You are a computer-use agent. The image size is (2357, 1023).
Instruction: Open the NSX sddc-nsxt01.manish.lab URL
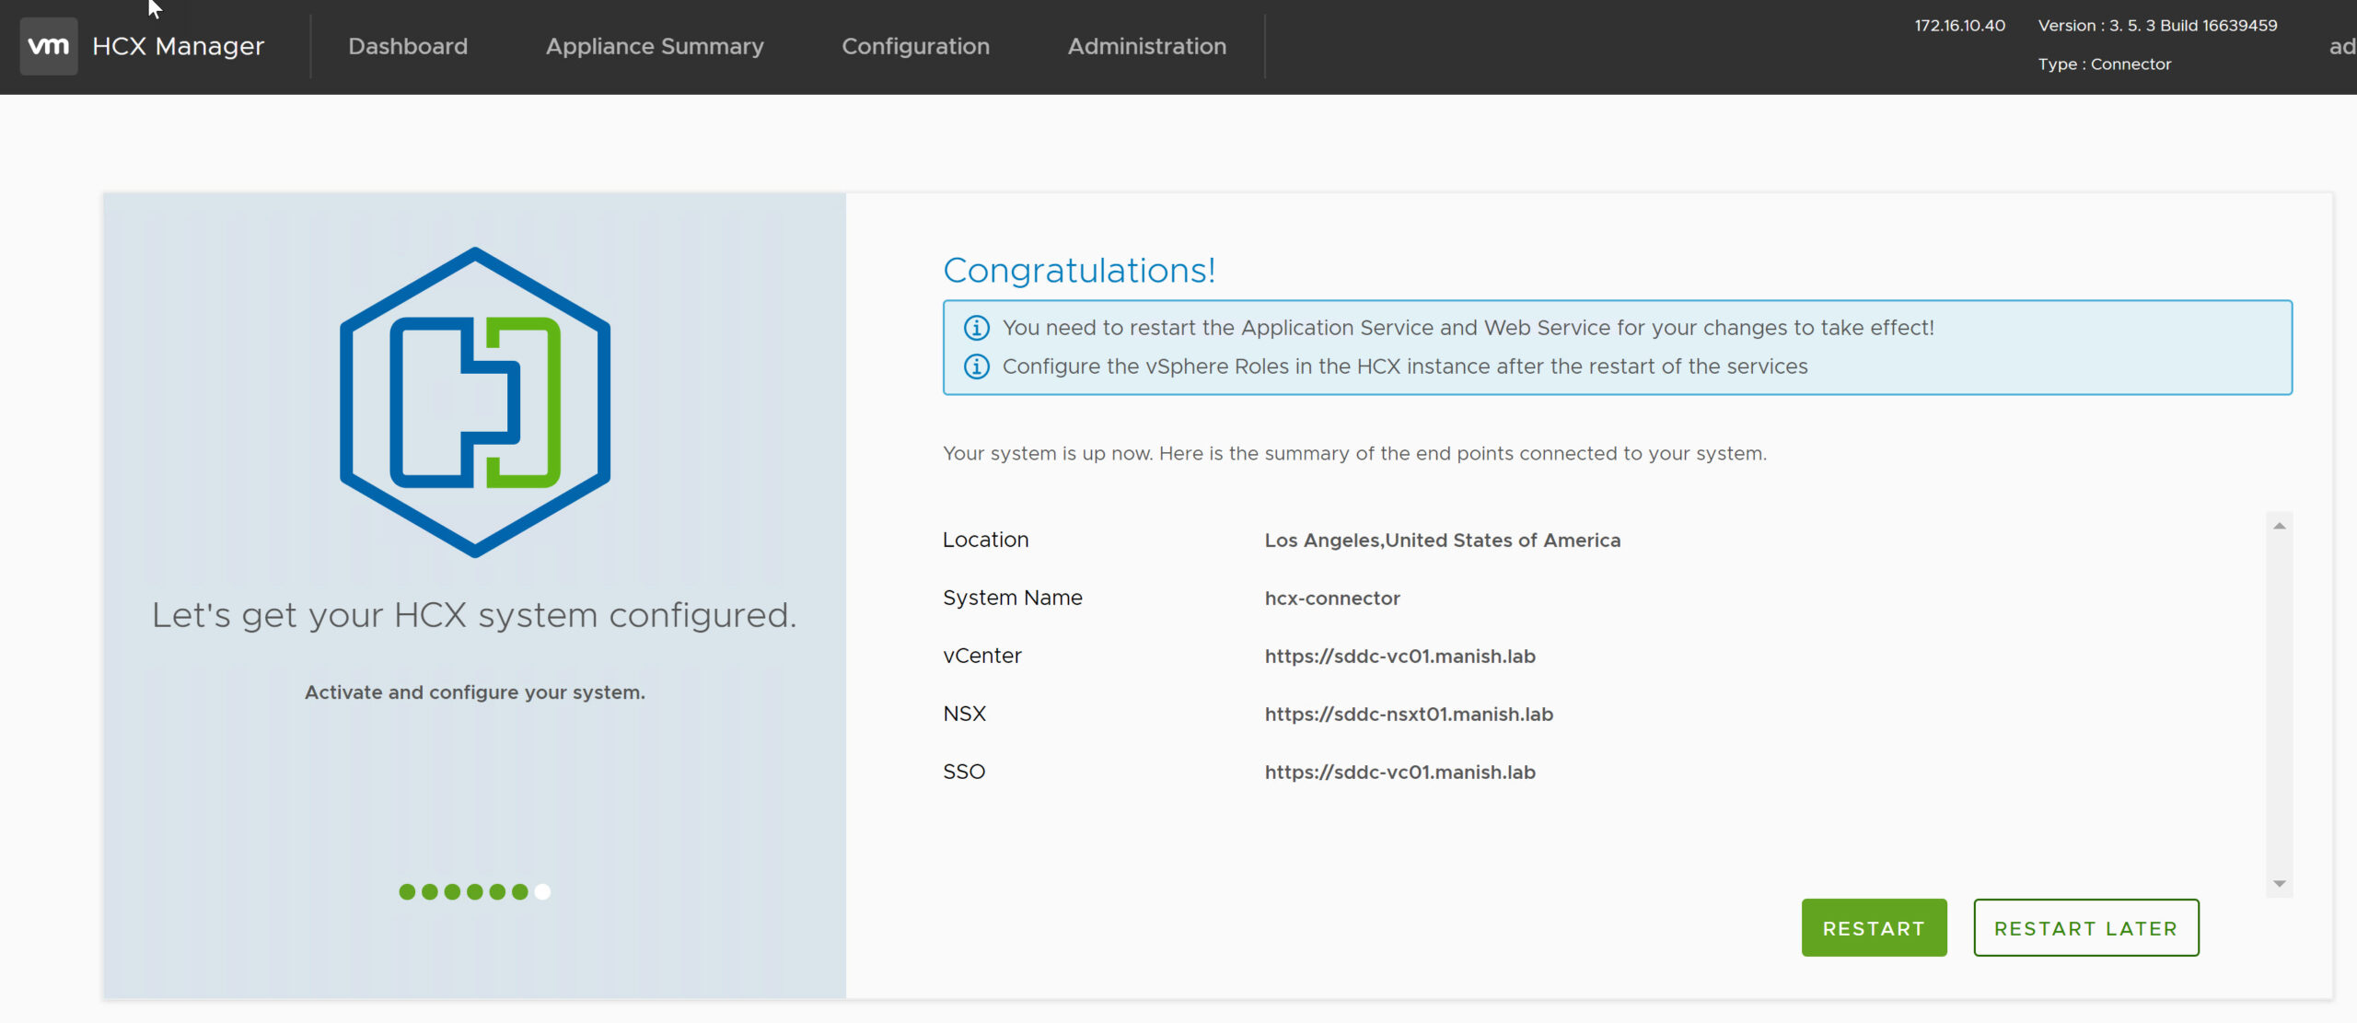coord(1409,715)
